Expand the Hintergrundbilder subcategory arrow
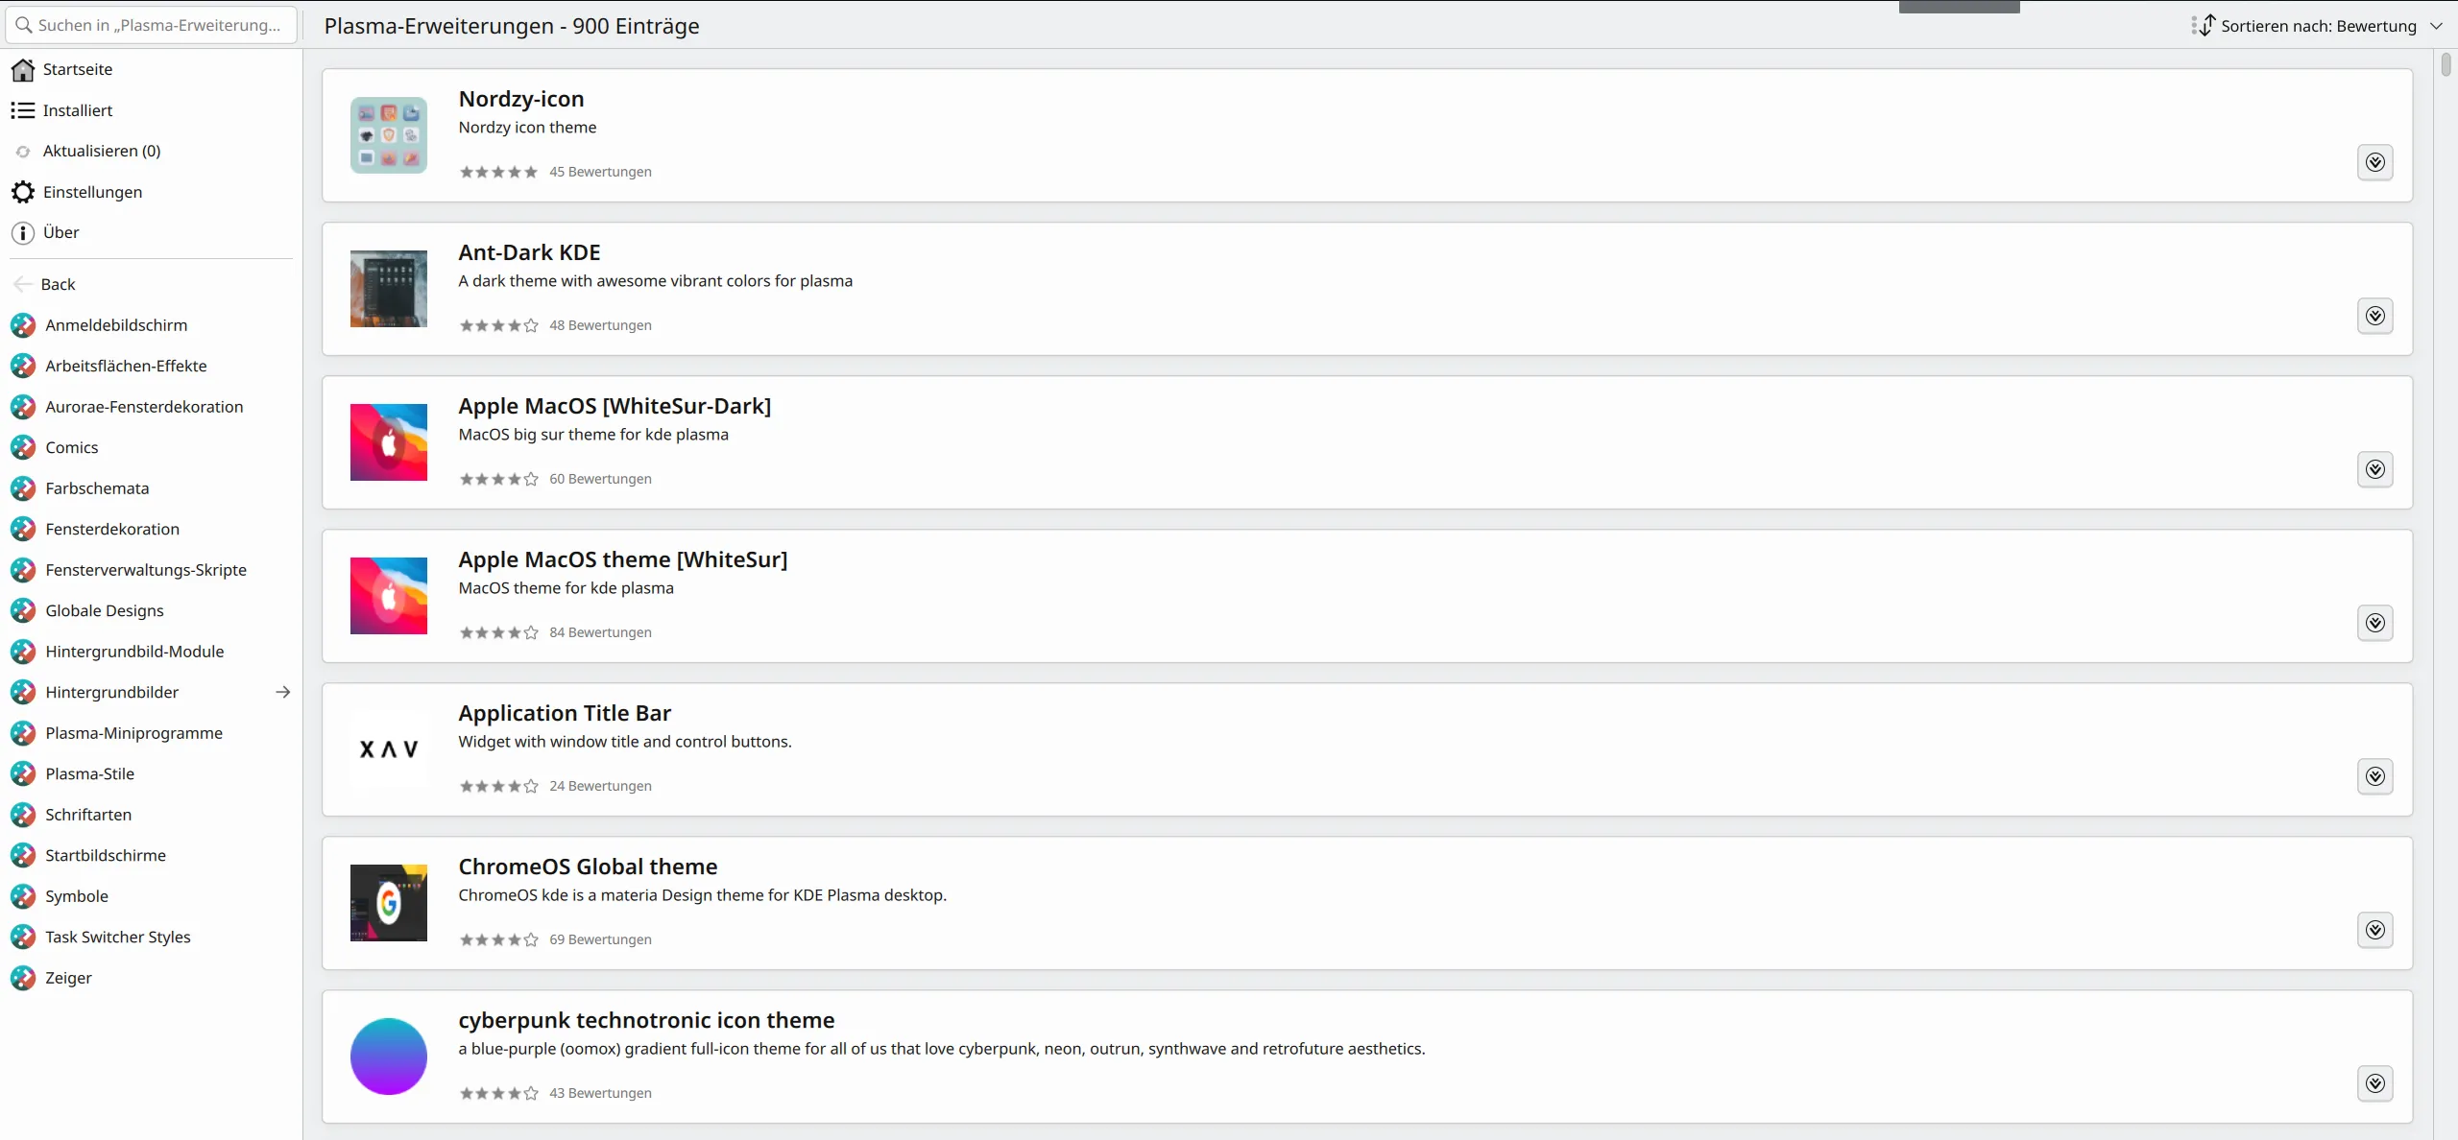Screen dimensions: 2458x1140 pyautogui.click(x=282, y=692)
